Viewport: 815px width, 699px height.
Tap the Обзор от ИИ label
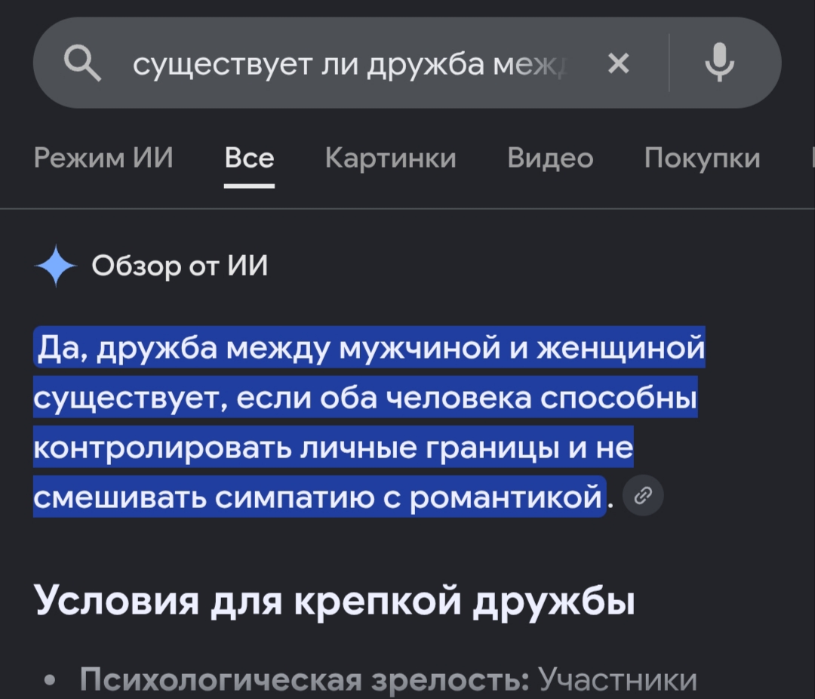pos(180,266)
